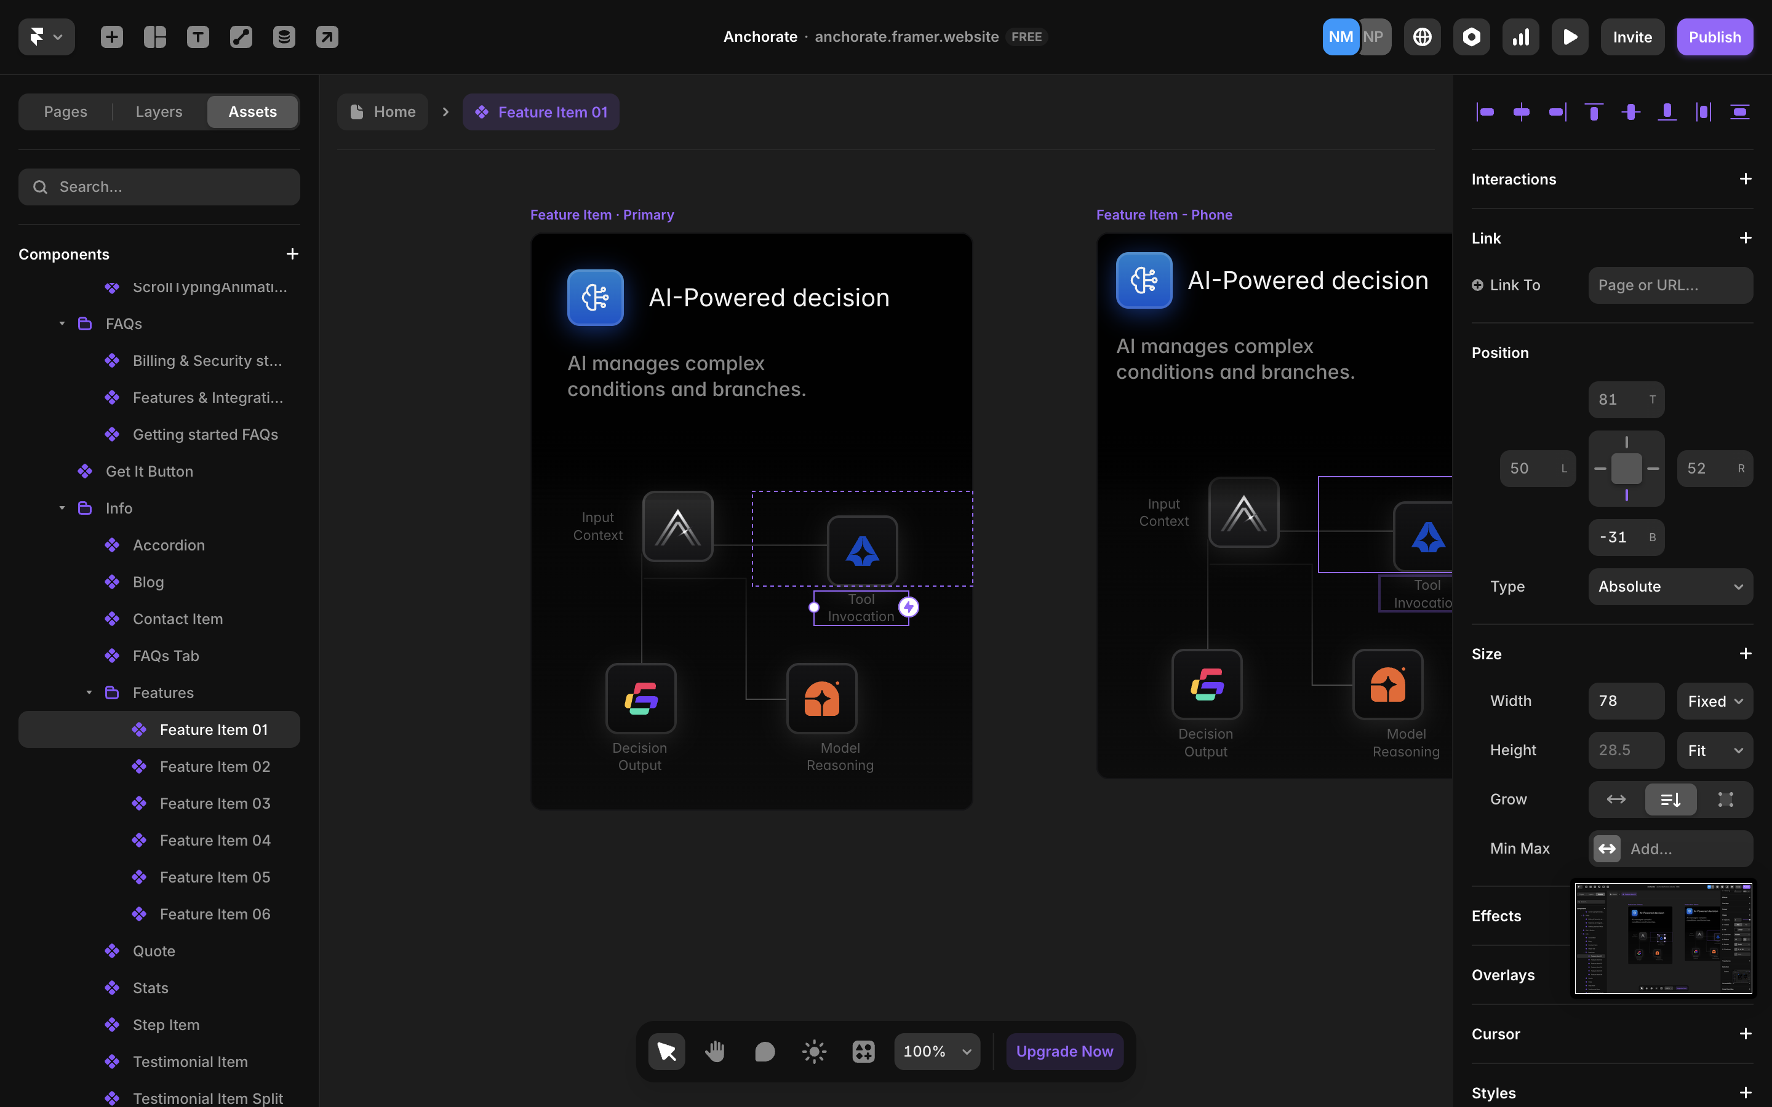Click the Publish button
Image resolution: width=1772 pixels, height=1107 pixels.
(x=1714, y=37)
